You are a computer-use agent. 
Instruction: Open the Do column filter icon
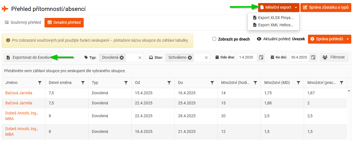pyautogui.click(x=212, y=83)
